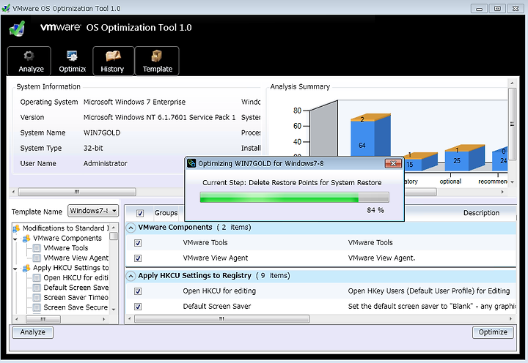Click the History book icon

[113, 56]
